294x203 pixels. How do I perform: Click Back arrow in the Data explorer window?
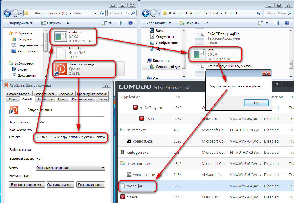pyautogui.click(x=7, y=13)
